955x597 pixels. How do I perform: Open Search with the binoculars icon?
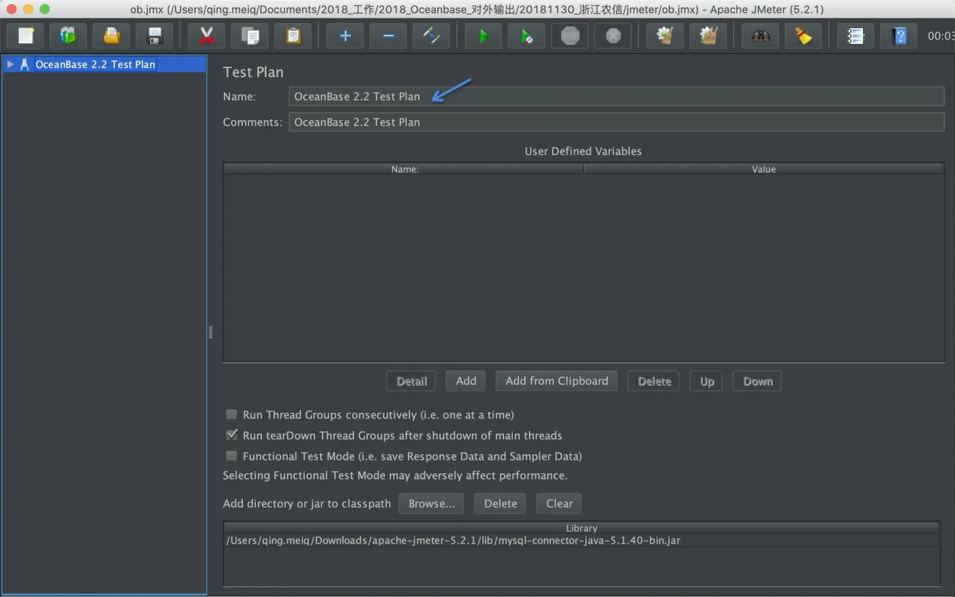[x=761, y=35]
